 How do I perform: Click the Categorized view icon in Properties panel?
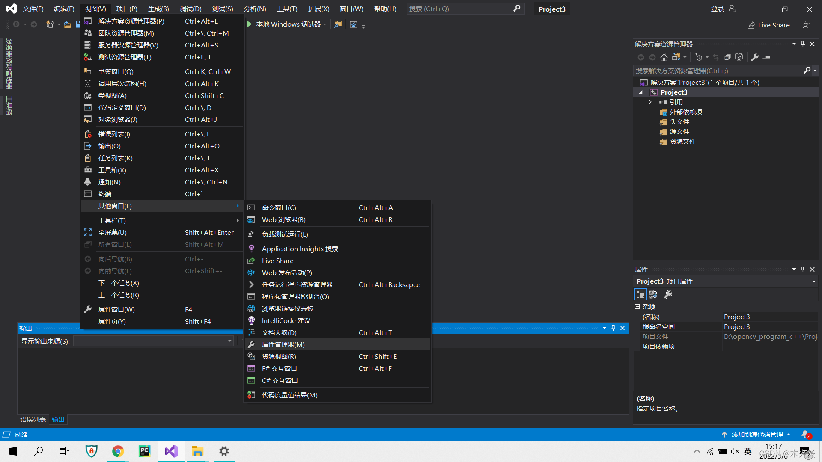[x=640, y=294]
